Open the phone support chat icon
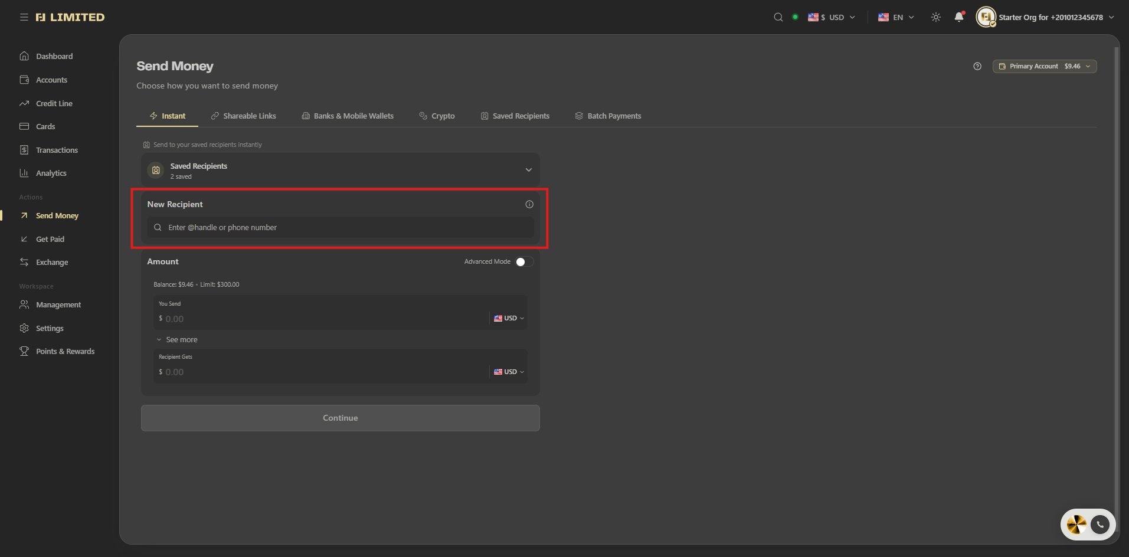 click(x=1100, y=525)
